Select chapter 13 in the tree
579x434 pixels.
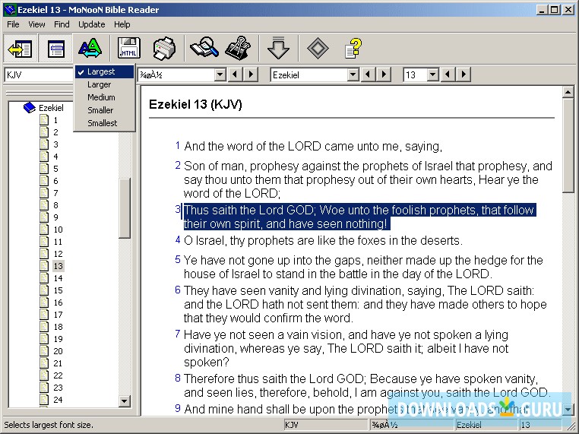click(58, 266)
